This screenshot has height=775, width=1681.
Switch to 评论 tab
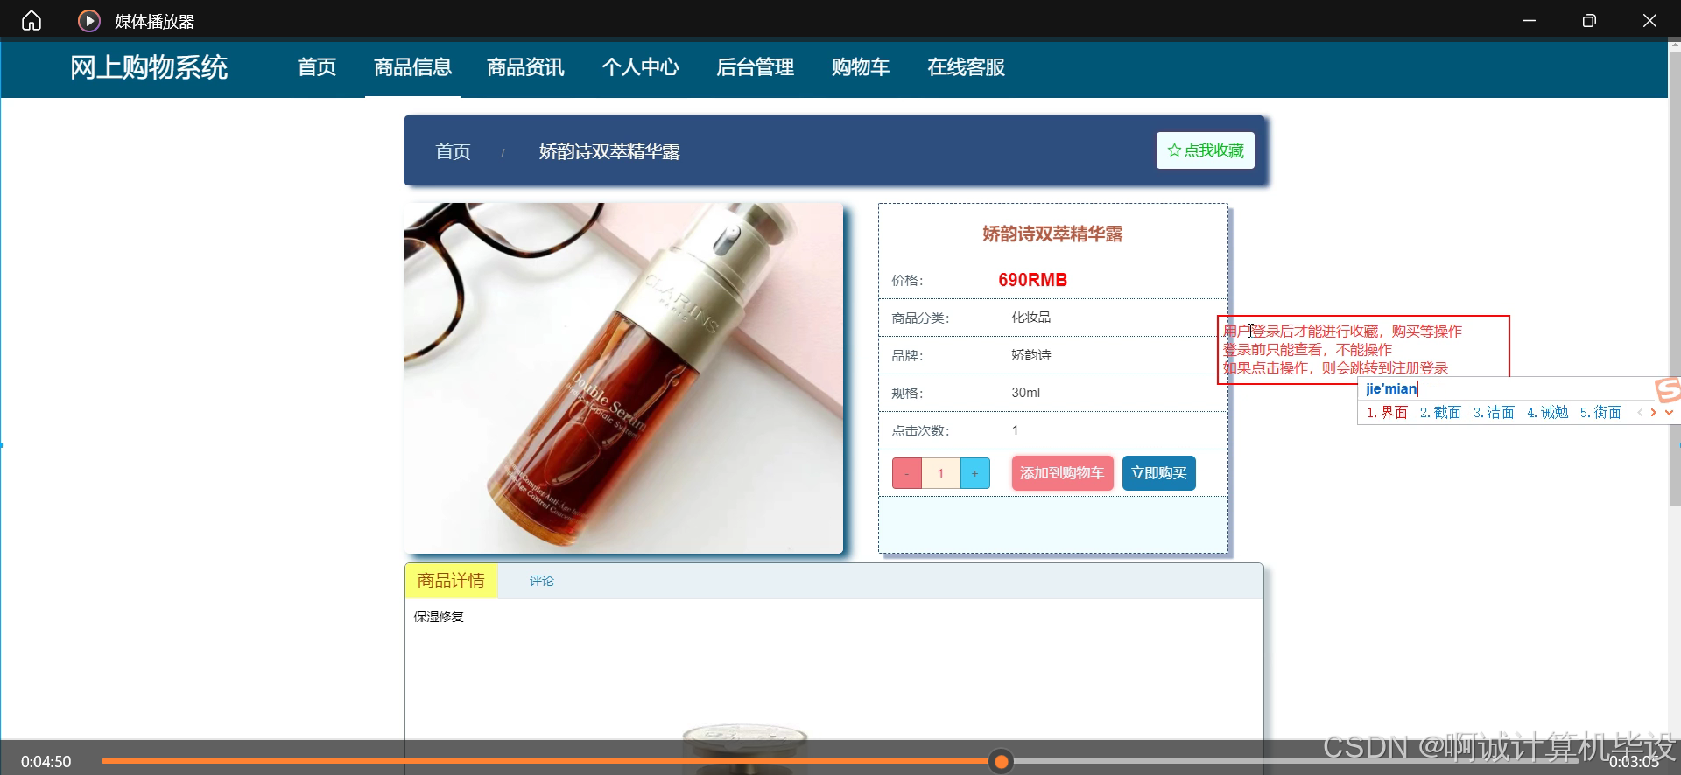[541, 581]
